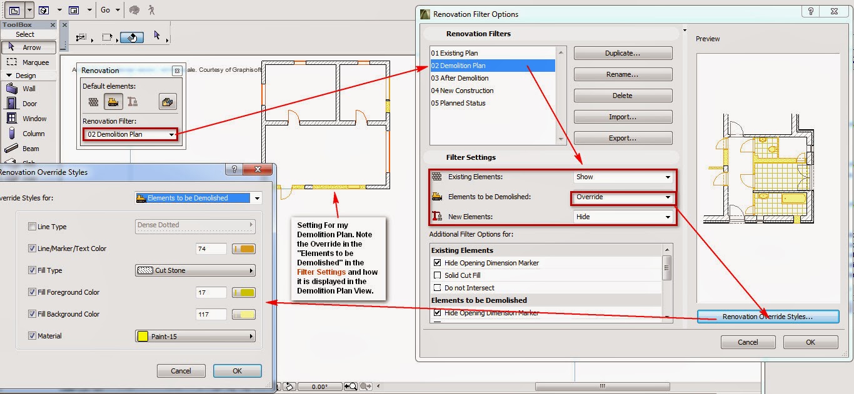
Task: Open the Override dropdown for Elements to be Demolished
Action: click(x=622, y=196)
